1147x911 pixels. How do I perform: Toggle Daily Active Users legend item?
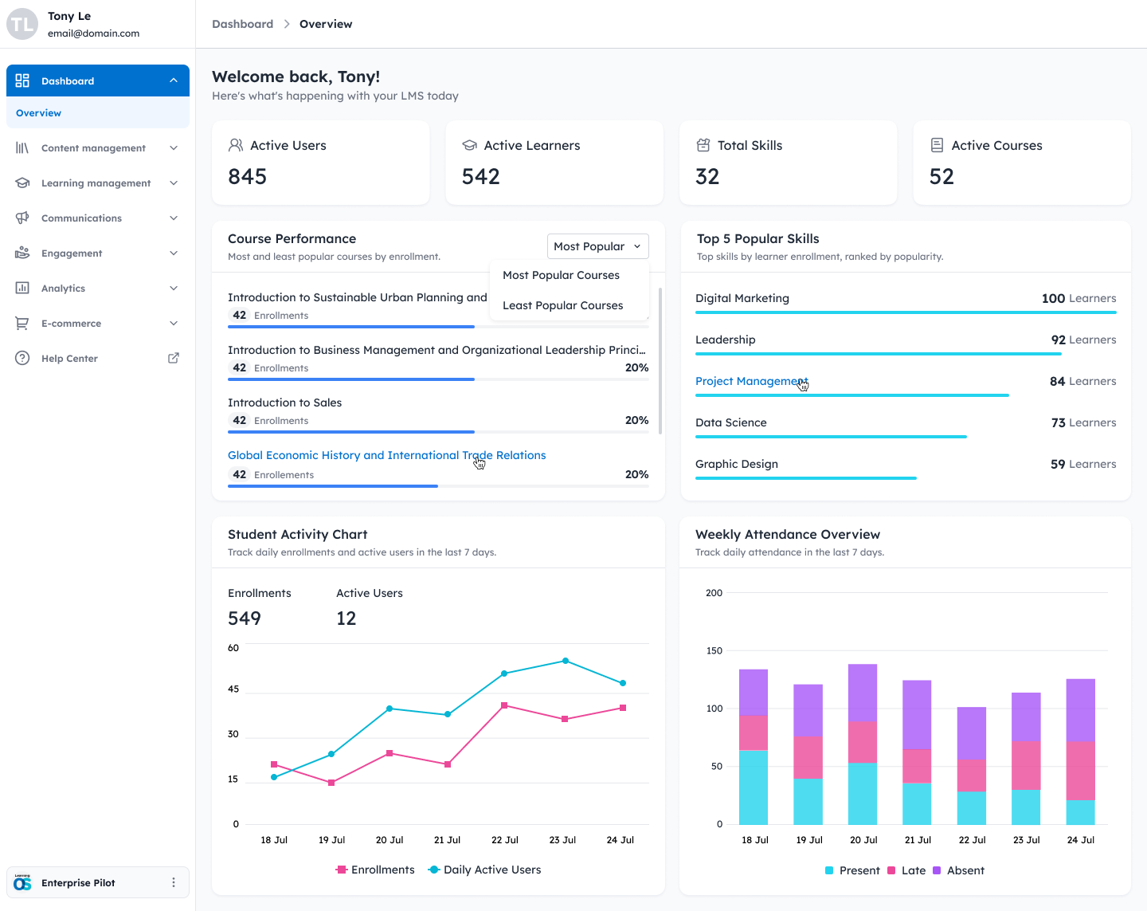coord(484,870)
